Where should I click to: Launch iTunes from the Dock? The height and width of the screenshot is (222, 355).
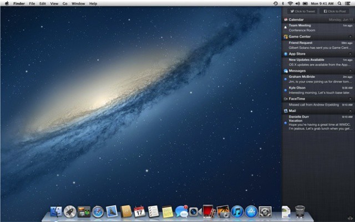(237, 211)
